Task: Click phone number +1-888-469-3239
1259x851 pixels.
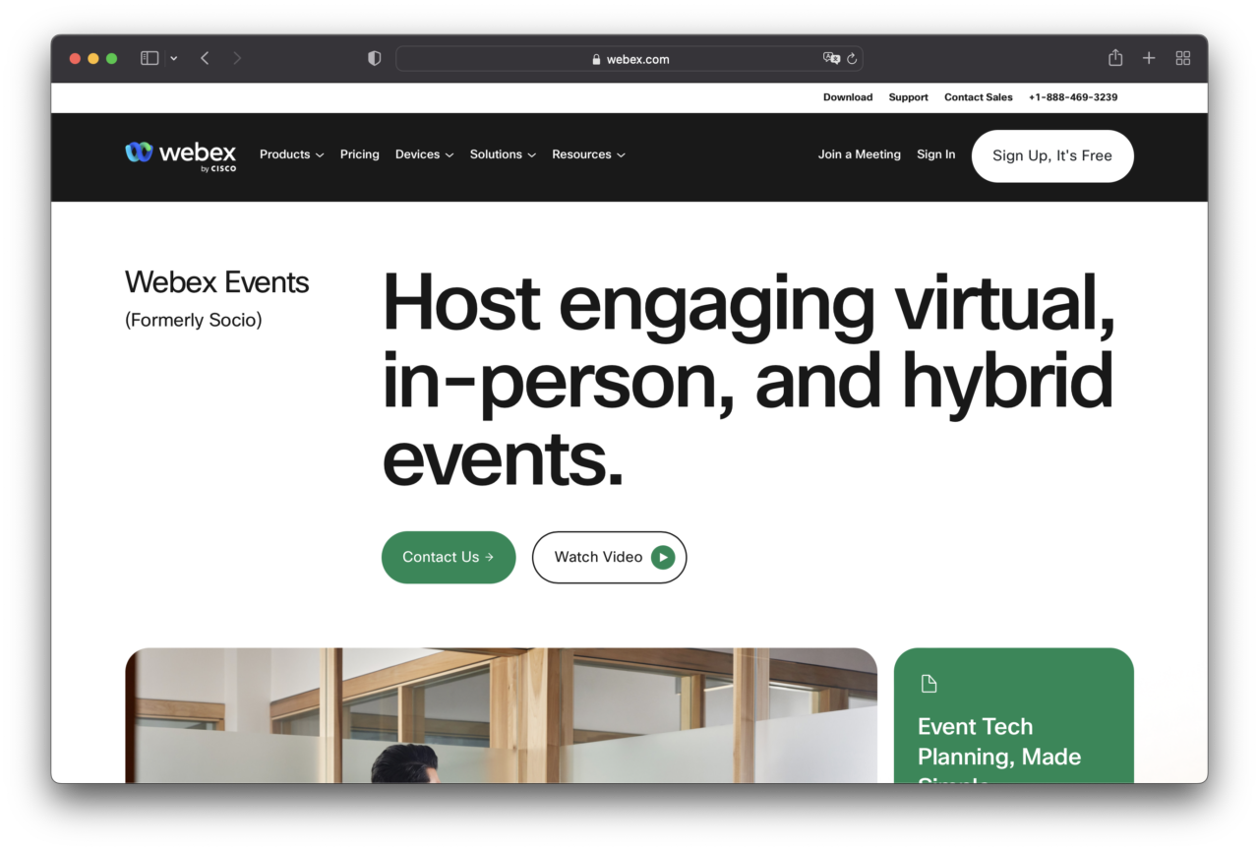Action: (x=1073, y=97)
